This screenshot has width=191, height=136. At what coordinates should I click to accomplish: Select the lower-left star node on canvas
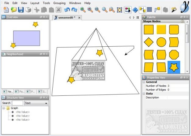click(x=71, y=80)
